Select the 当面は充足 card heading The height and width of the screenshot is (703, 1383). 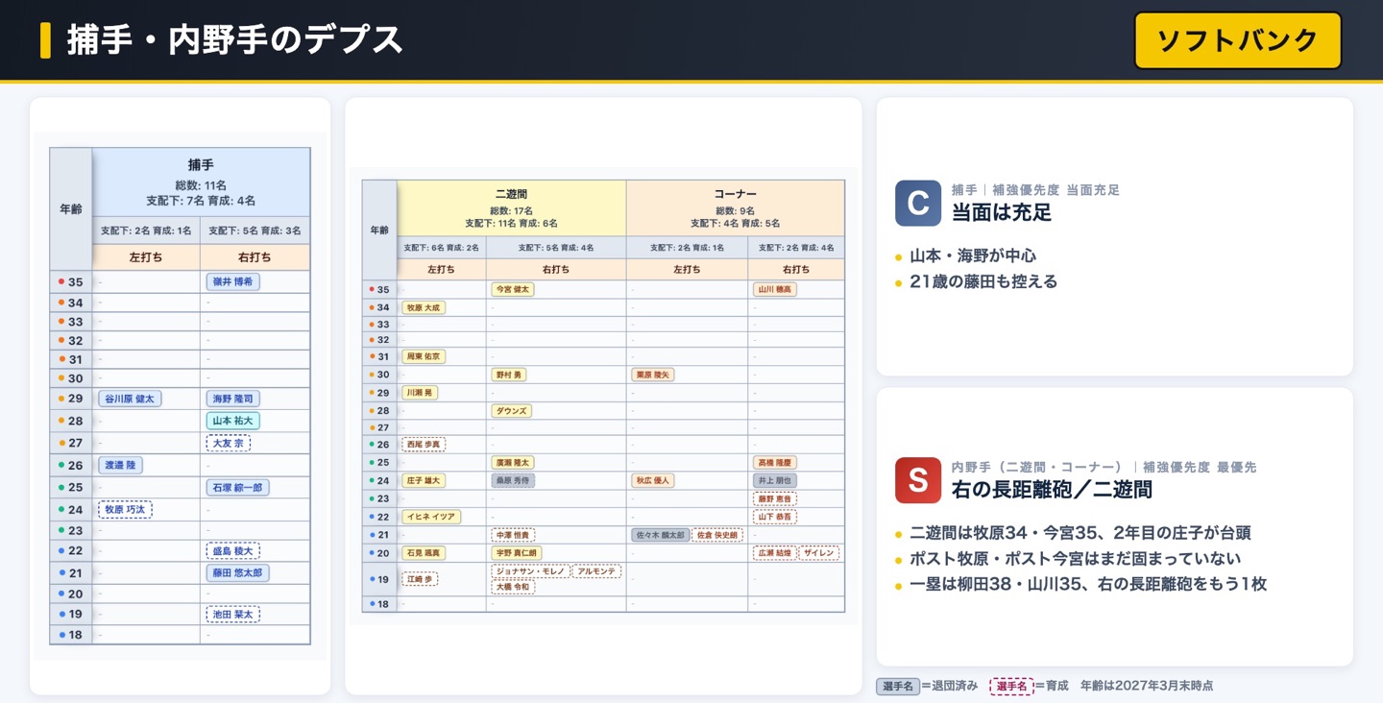pos(1002,212)
